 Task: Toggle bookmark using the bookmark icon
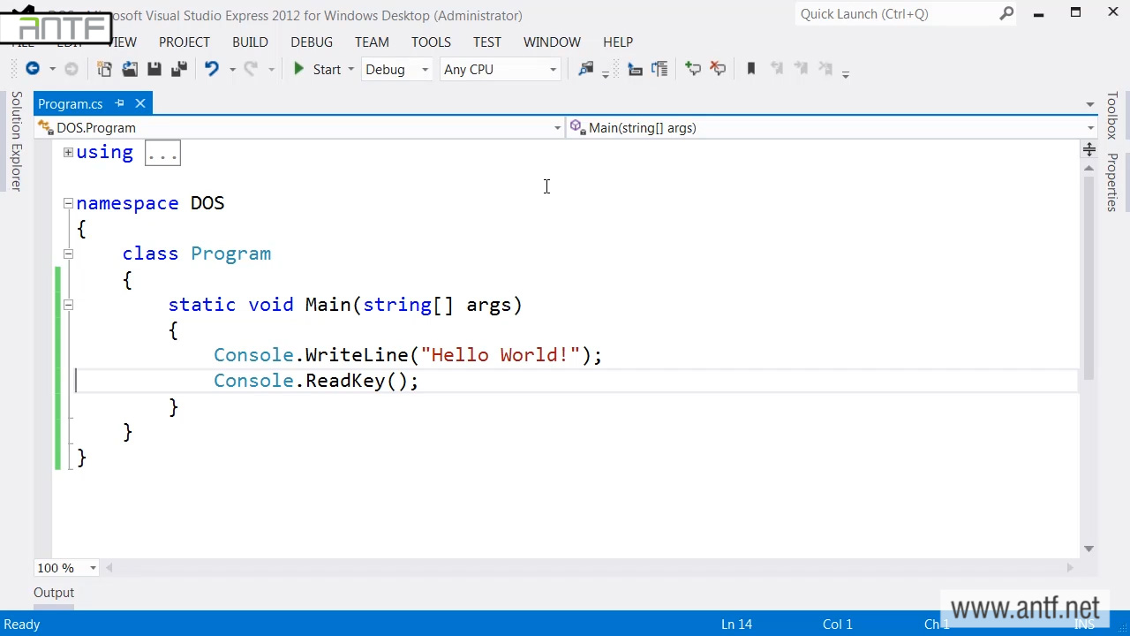(x=751, y=69)
